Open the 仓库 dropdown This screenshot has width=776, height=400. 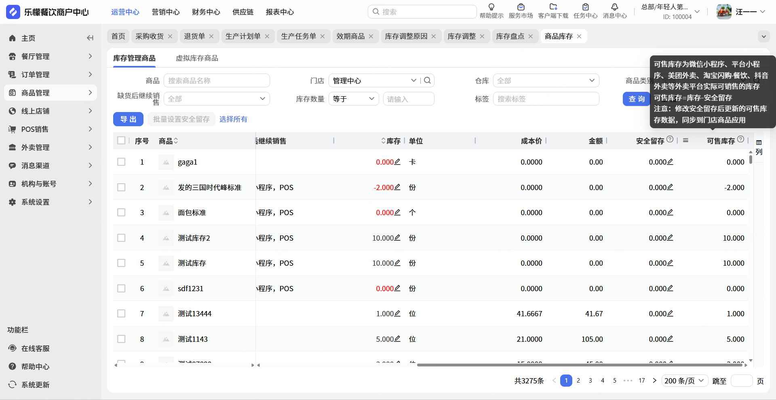(546, 80)
